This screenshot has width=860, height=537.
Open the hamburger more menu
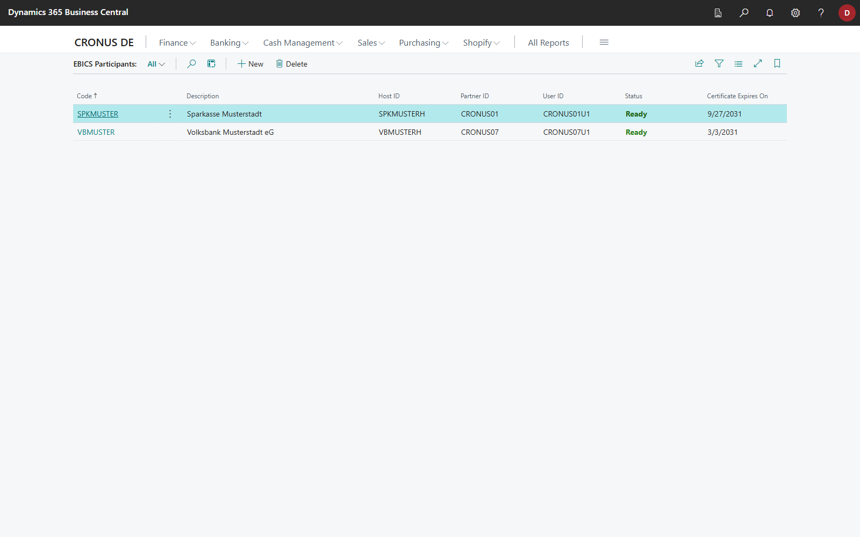(604, 42)
